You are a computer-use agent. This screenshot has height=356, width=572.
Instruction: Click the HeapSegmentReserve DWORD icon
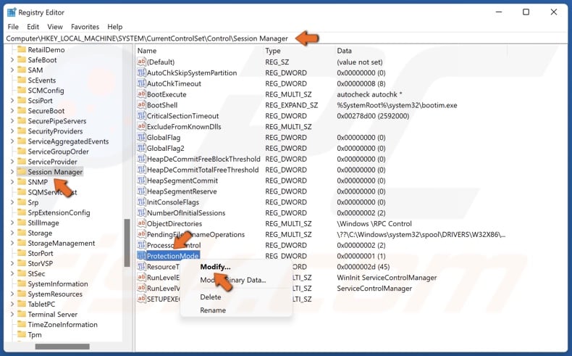[141, 191]
